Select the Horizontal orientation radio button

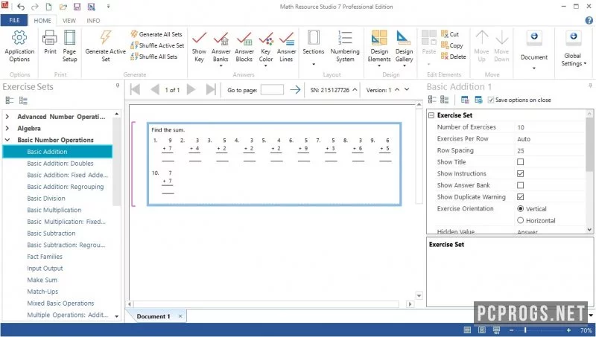coord(520,220)
